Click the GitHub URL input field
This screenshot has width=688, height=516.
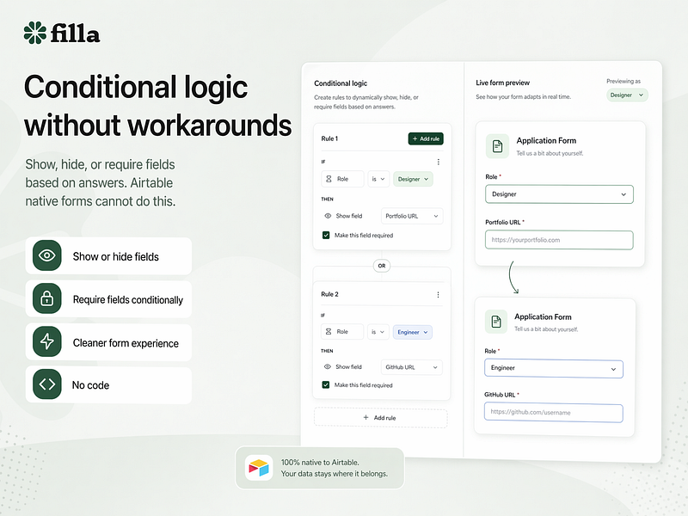click(553, 413)
